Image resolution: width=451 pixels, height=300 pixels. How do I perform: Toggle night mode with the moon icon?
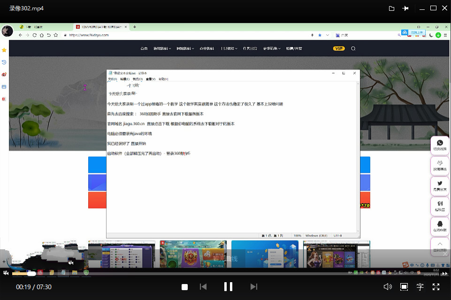431,35
